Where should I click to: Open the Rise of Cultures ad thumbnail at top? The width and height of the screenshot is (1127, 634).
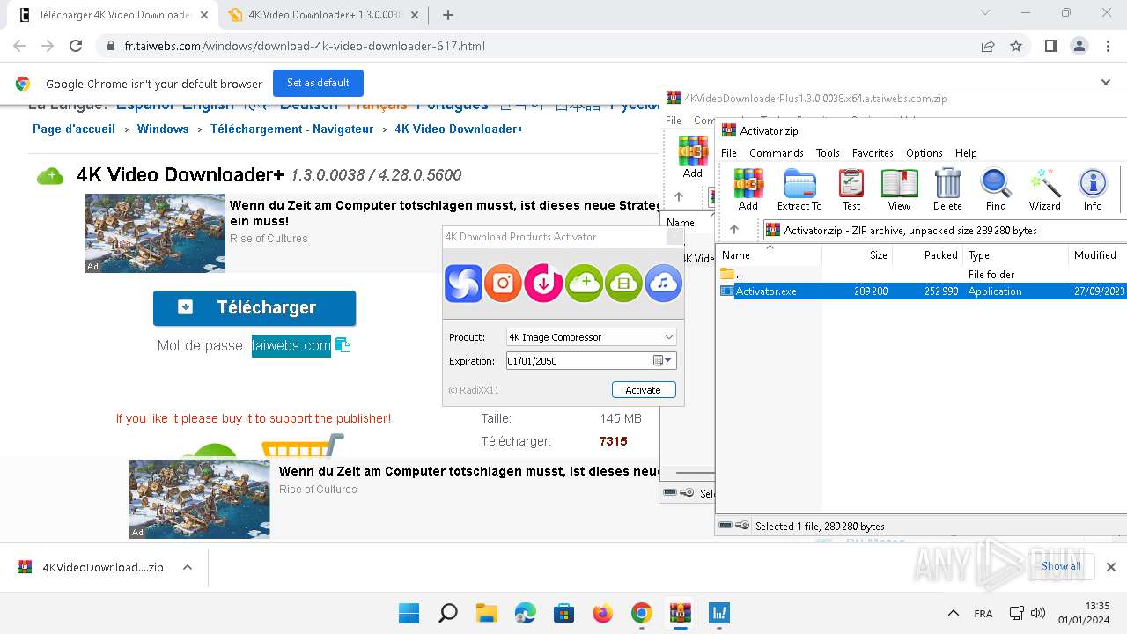coord(155,233)
